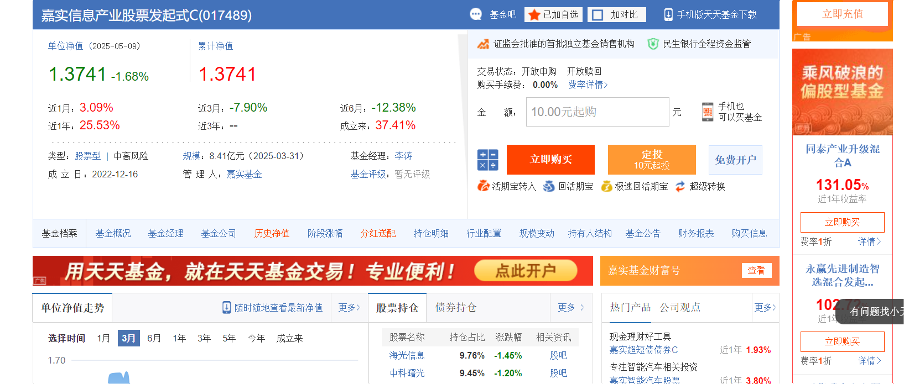Click the 超级转换 arrows icon

(680, 186)
